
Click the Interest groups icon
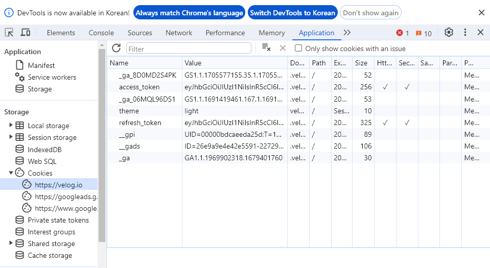pyautogui.click(x=20, y=231)
